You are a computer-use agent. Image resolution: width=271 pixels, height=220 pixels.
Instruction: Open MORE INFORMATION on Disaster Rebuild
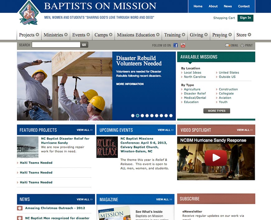tap(130, 84)
